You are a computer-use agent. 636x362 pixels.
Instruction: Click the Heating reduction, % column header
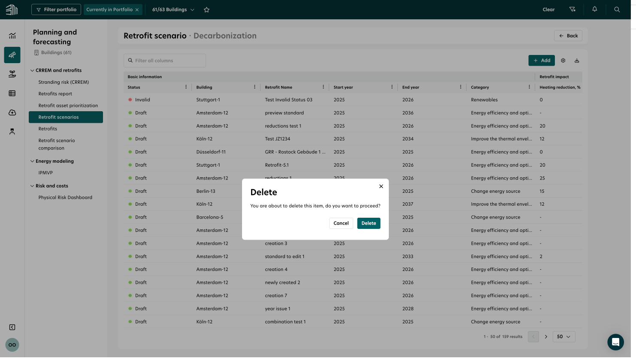(560, 87)
